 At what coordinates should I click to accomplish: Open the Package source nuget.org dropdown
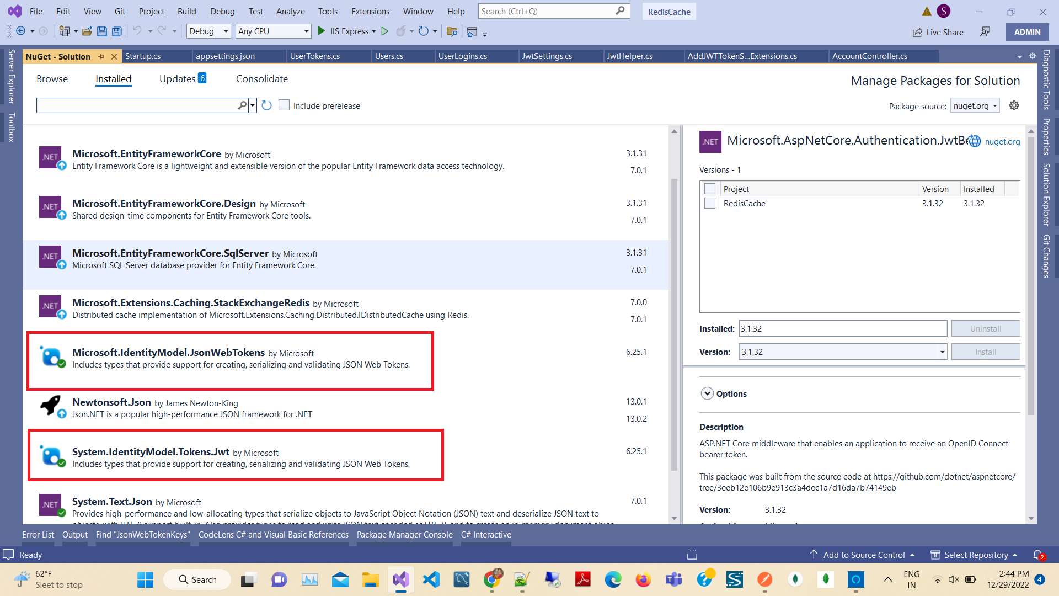[x=975, y=105]
